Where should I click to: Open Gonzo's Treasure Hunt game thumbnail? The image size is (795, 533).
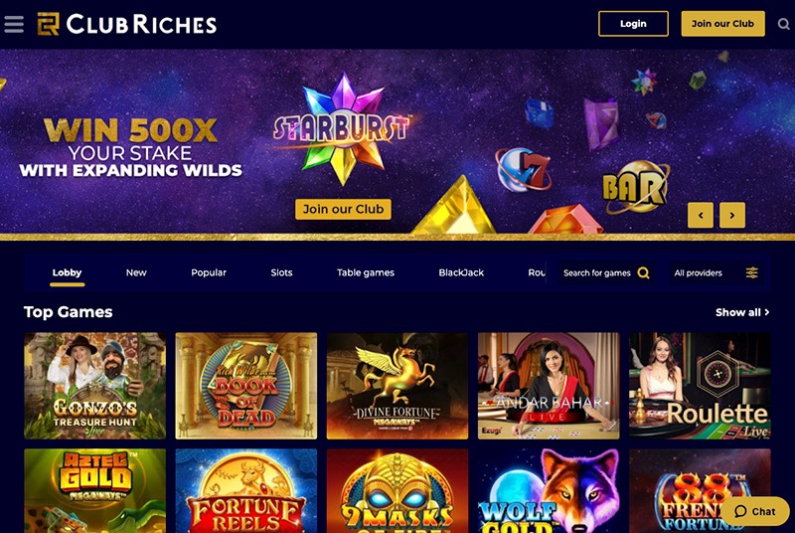[x=94, y=386]
